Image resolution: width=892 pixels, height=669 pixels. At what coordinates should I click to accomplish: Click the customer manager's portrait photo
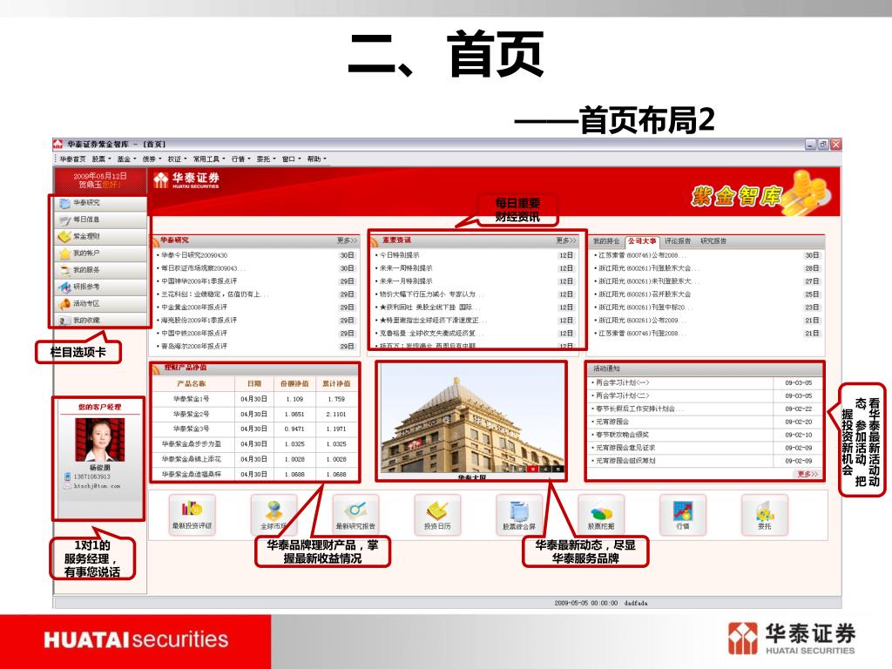tap(100, 440)
